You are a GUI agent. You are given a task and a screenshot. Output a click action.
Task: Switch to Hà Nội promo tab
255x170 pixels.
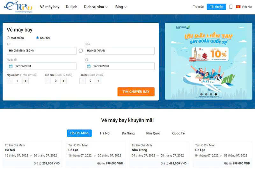pos(105,133)
